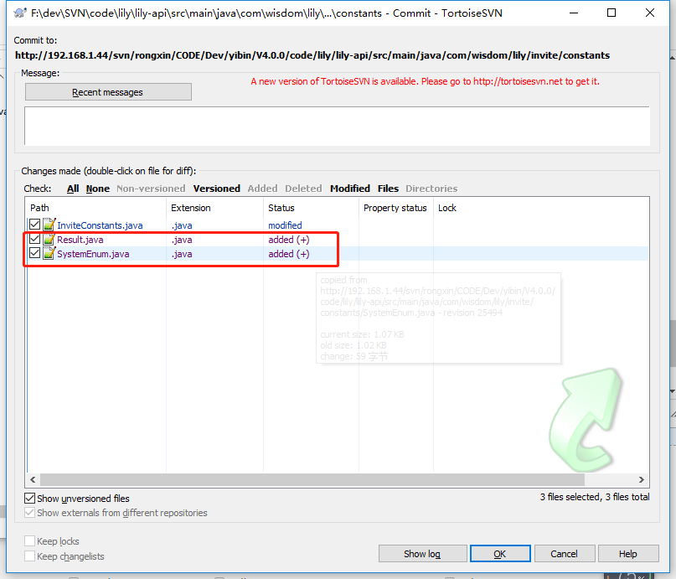Sort by the Path column header
Viewport: 676px width, 579px height.
pos(95,208)
